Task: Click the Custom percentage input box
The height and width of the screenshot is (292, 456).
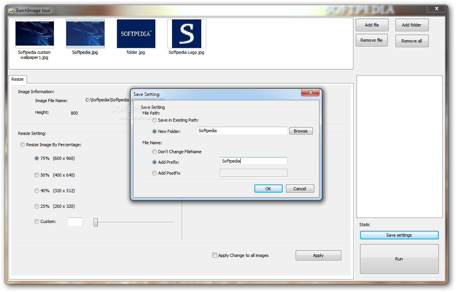Action: coord(75,222)
